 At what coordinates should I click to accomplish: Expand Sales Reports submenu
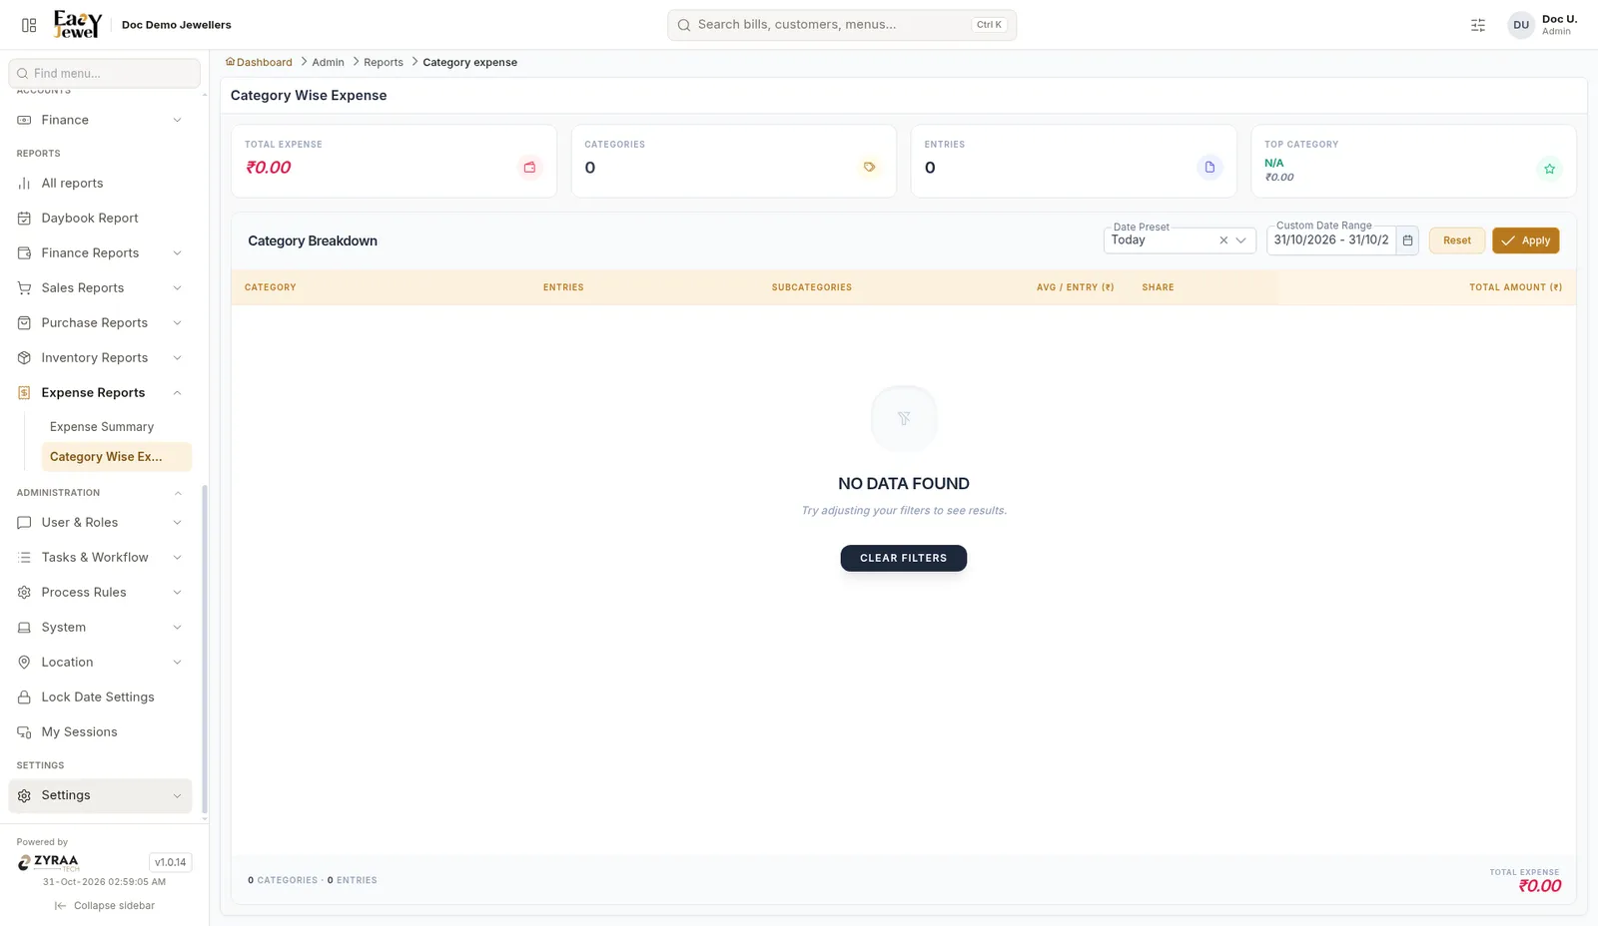coord(177,288)
